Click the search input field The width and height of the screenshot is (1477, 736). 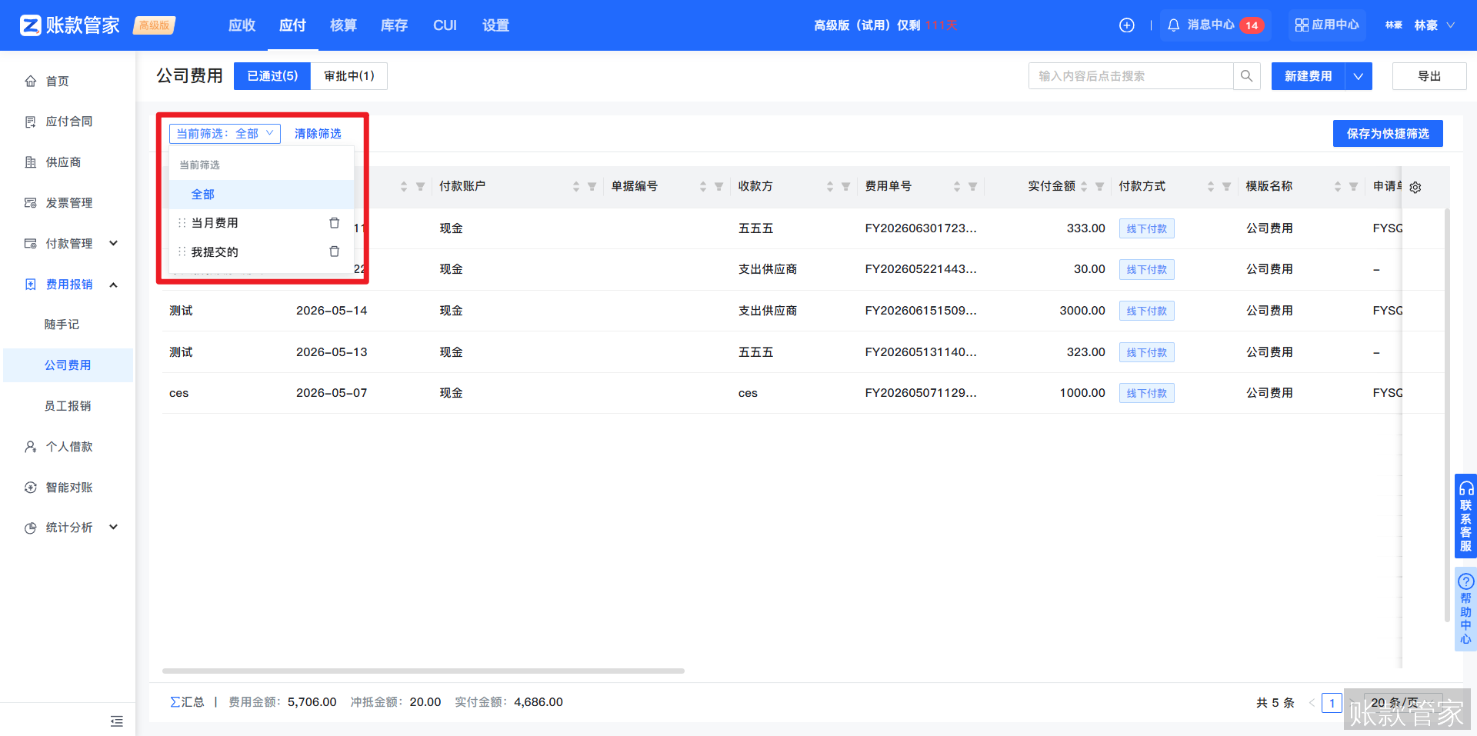pyautogui.click(x=1131, y=76)
